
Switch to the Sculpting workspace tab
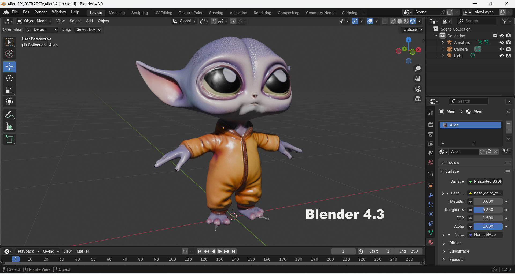click(139, 13)
